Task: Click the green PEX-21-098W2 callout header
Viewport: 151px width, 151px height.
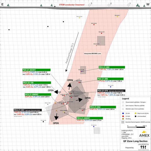Action: tap(38, 94)
